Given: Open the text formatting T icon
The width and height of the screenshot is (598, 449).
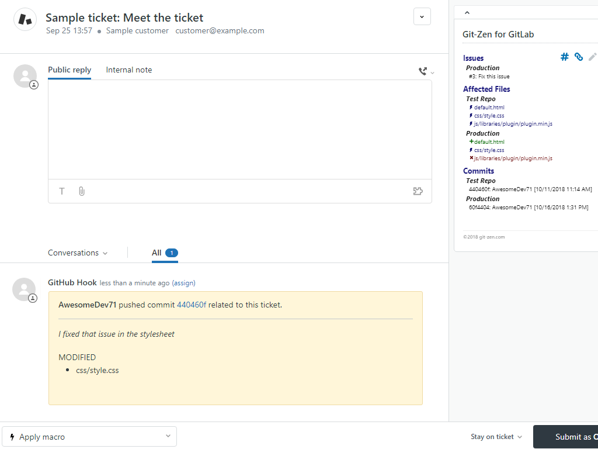Looking at the screenshot, I should point(62,191).
